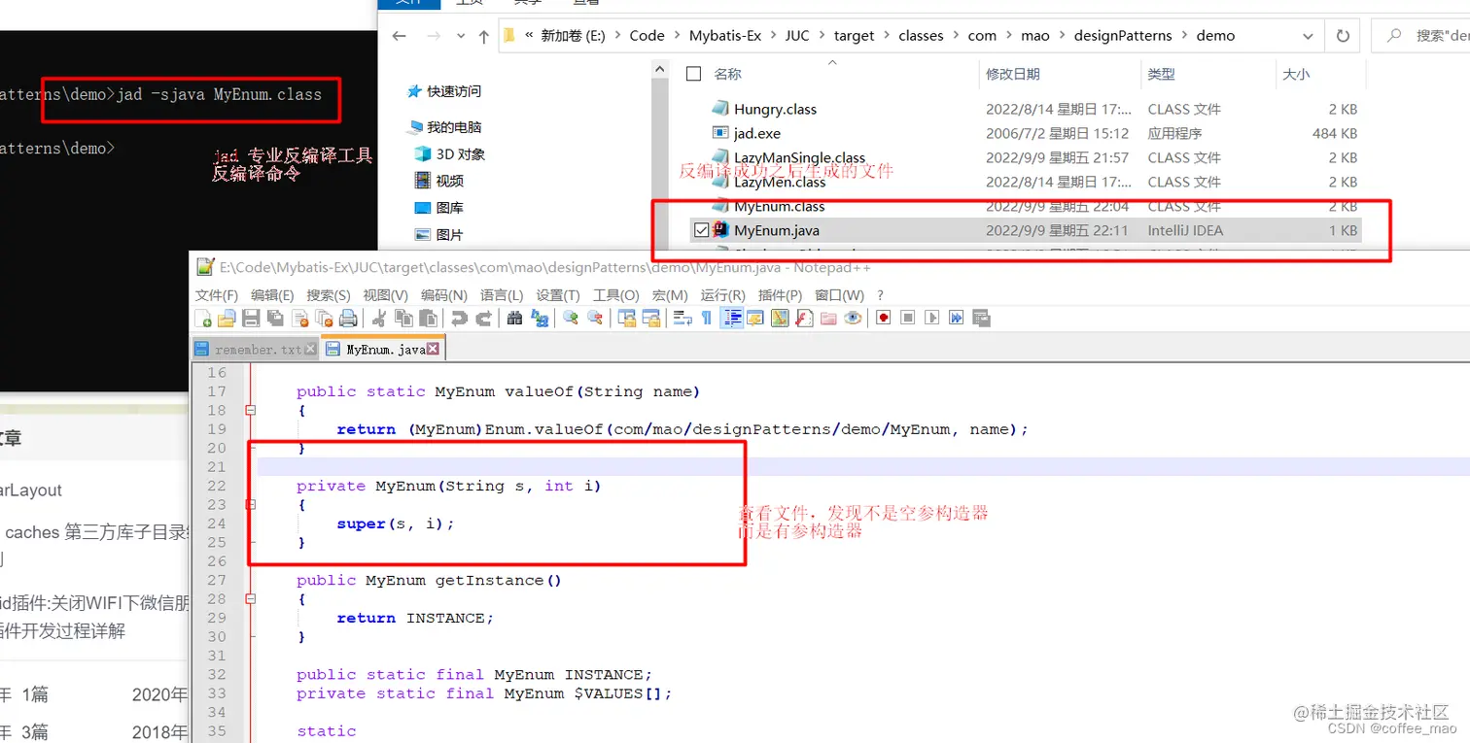Toggle synchronize horizontal scrolling icon
This screenshot has width=1470, height=743.
click(650, 318)
